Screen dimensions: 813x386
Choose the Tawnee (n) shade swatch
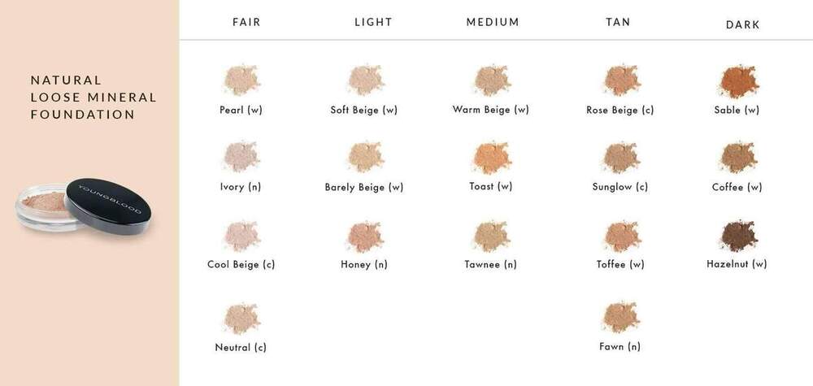point(490,236)
